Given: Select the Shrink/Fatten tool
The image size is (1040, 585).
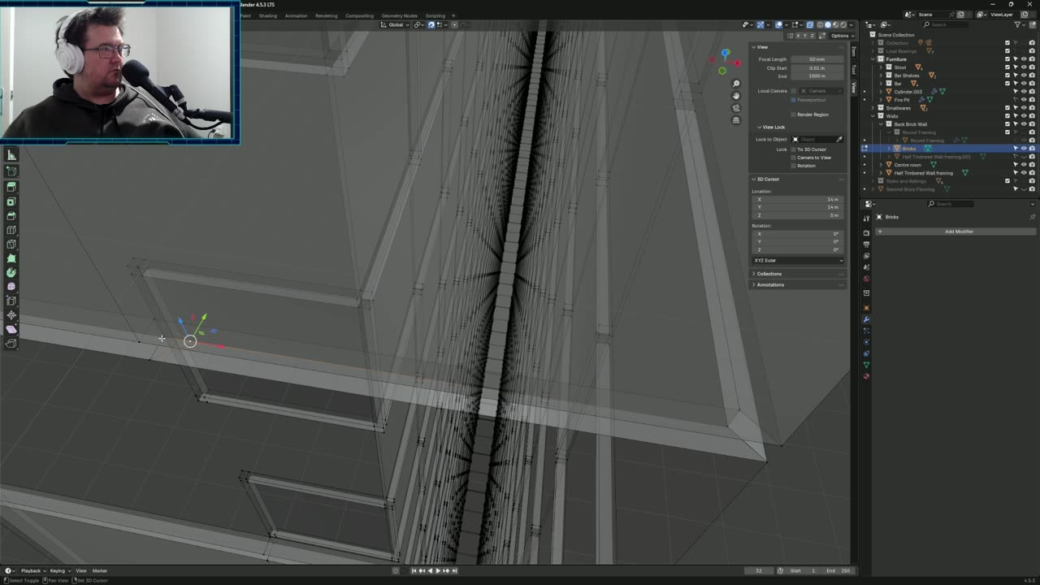Looking at the screenshot, I should (x=11, y=315).
